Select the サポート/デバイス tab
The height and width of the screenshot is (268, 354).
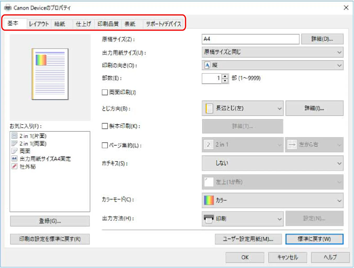(x=163, y=24)
